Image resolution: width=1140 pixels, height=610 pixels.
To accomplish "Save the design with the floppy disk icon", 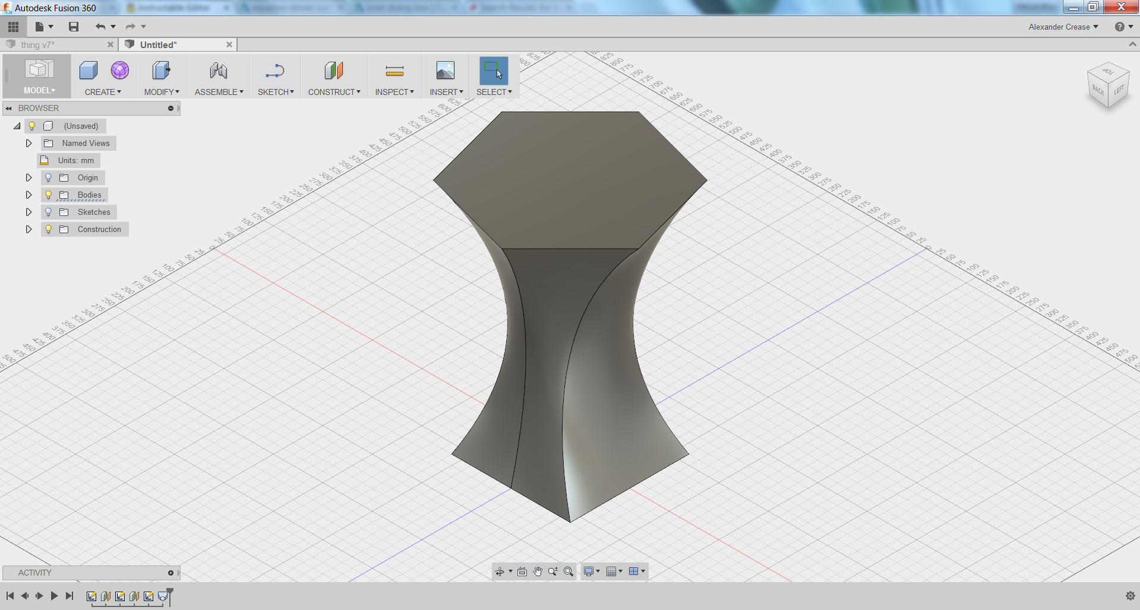I will (74, 27).
